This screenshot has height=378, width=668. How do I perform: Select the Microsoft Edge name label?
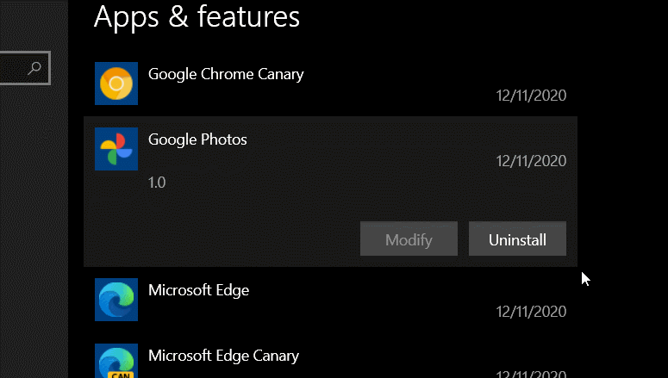pyautogui.click(x=198, y=290)
